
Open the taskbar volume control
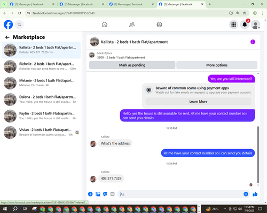click(x=240, y=209)
